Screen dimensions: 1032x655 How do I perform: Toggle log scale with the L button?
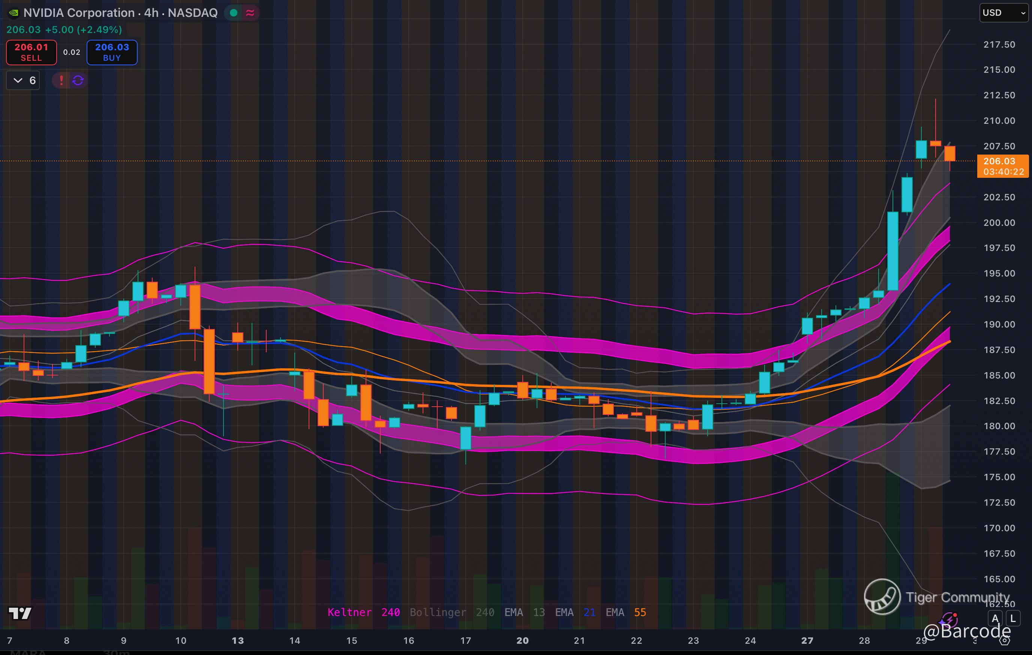1013,619
